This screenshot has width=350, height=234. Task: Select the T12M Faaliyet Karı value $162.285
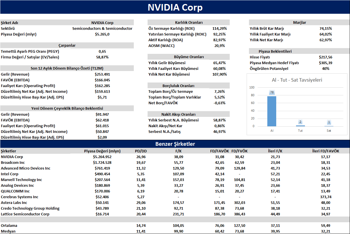pos(102,86)
